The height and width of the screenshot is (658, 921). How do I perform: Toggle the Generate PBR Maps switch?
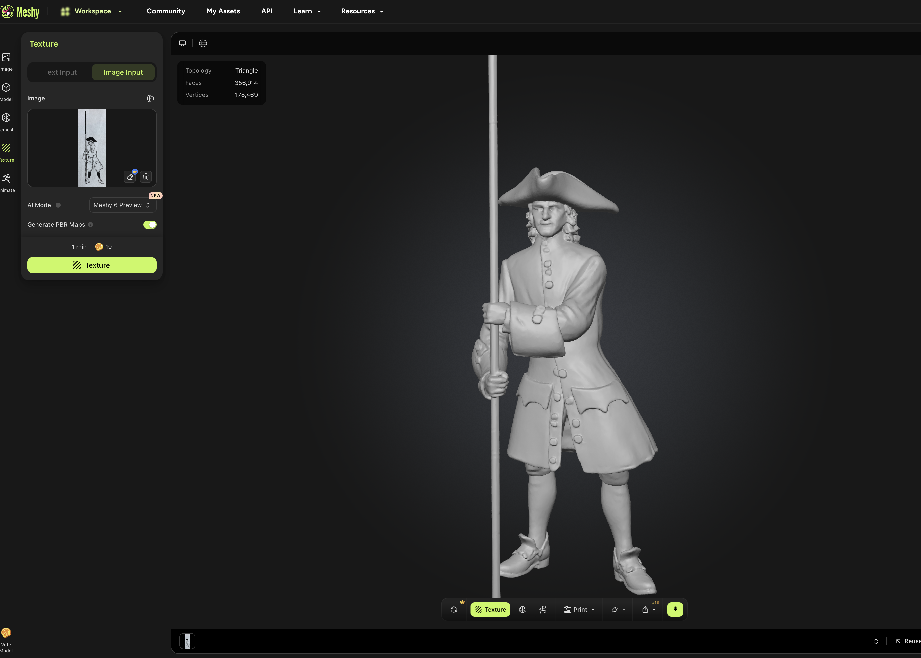point(149,224)
